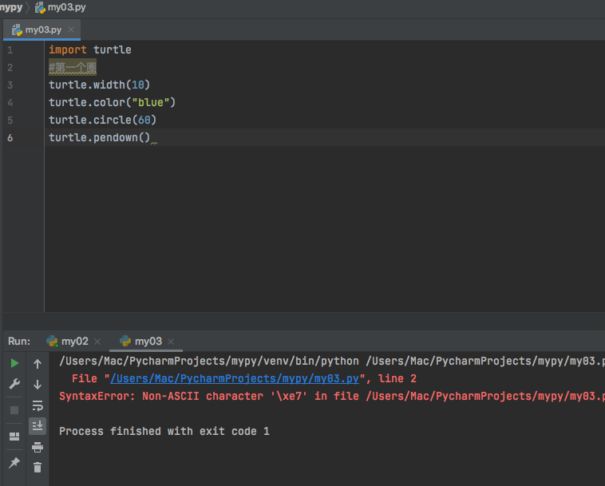Click the SyntaxError message in console
605x486 pixels.
332,396
